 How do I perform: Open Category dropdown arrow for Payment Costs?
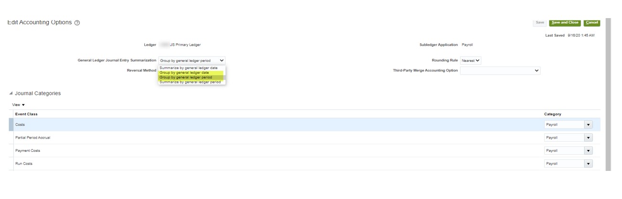[x=588, y=150]
